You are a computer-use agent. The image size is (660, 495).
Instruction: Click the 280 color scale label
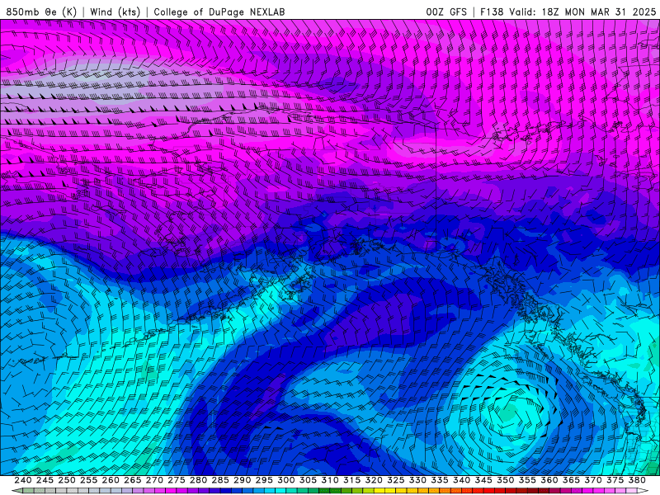click(x=198, y=480)
